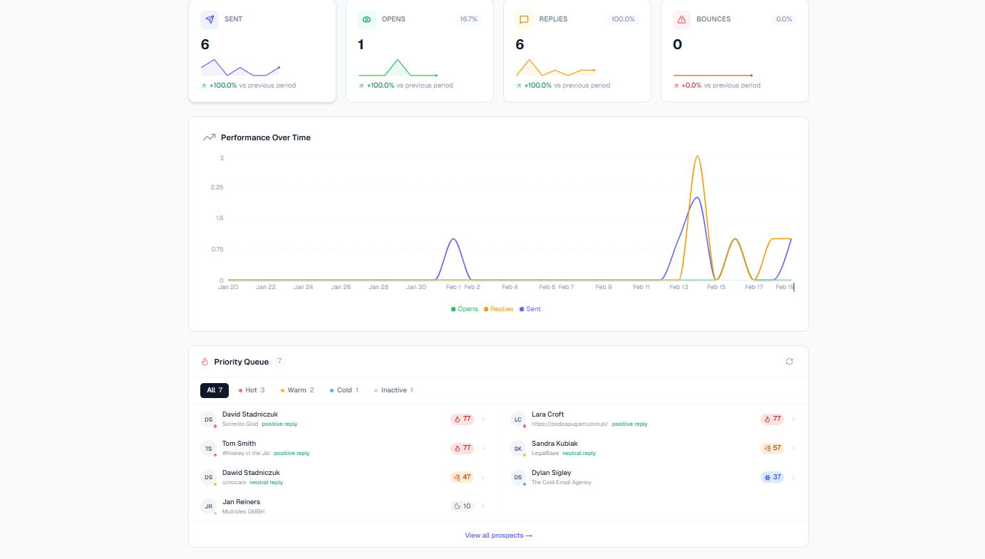Open the View all prospects link

[x=498, y=535]
